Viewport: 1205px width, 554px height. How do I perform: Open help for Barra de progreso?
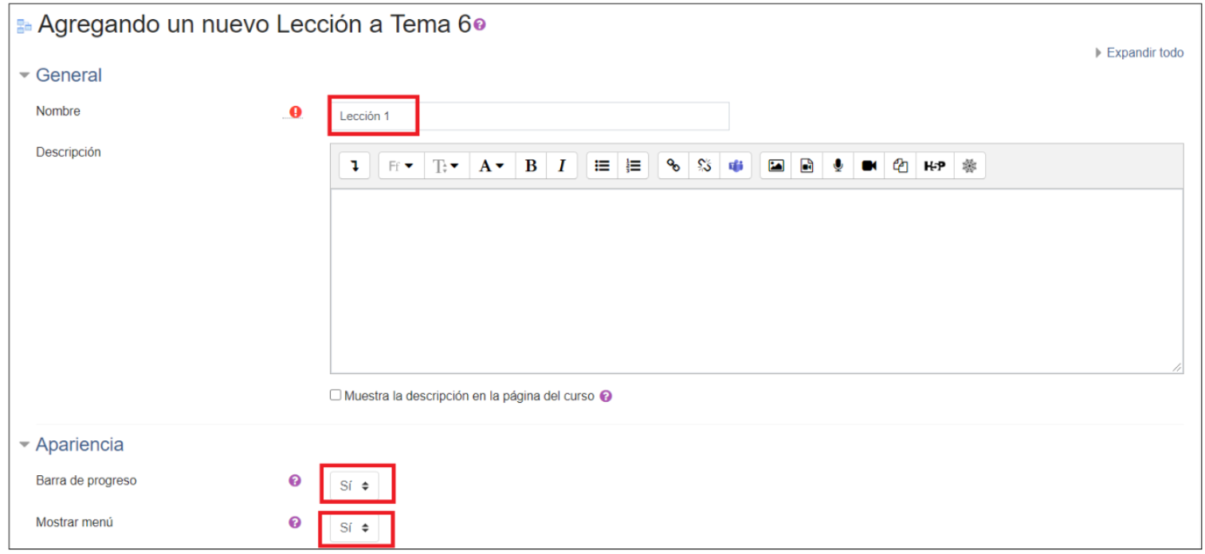pos(295,481)
